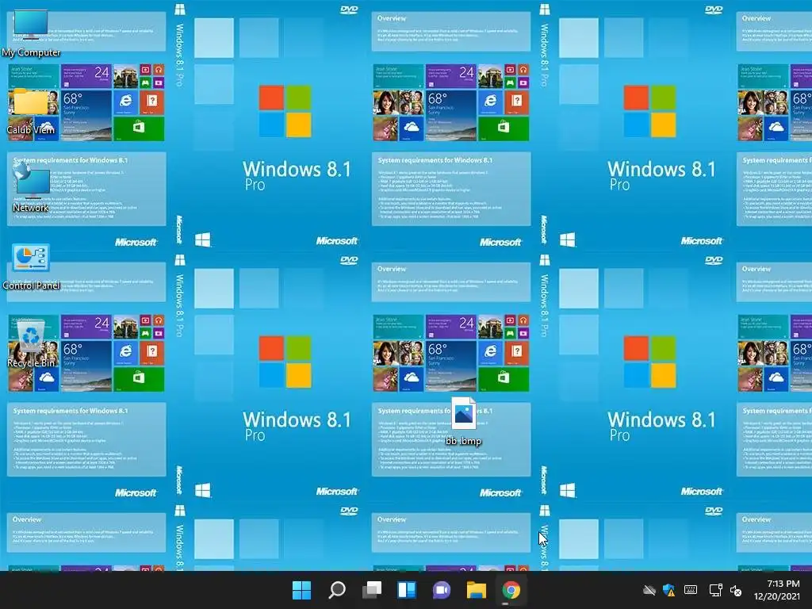Image resolution: width=812 pixels, height=609 pixels.
Task: Open the network display tray icon
Action: point(716,590)
